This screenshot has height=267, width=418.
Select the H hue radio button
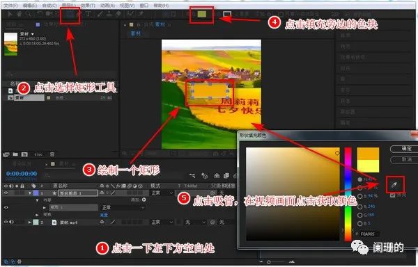(x=360, y=179)
